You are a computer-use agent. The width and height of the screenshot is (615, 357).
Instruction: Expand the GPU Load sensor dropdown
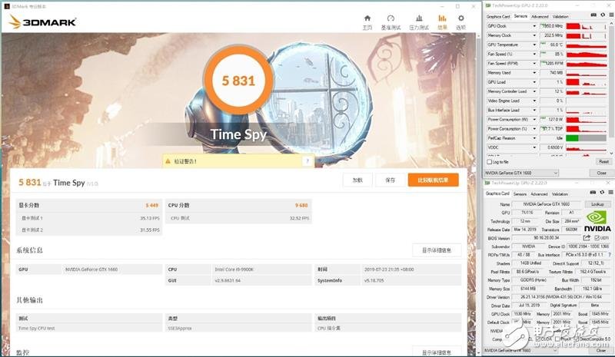(x=534, y=82)
